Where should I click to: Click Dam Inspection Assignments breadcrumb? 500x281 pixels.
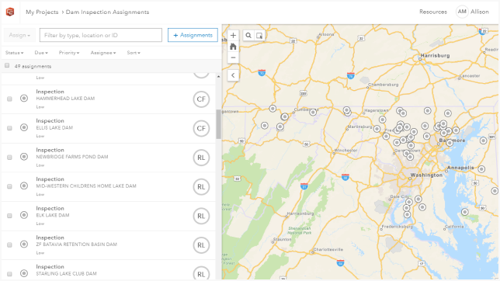click(x=107, y=12)
